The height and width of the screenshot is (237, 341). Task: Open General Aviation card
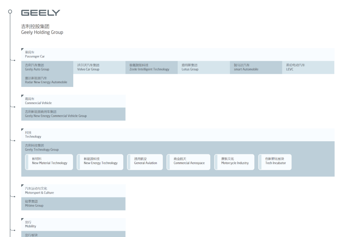click(x=145, y=162)
